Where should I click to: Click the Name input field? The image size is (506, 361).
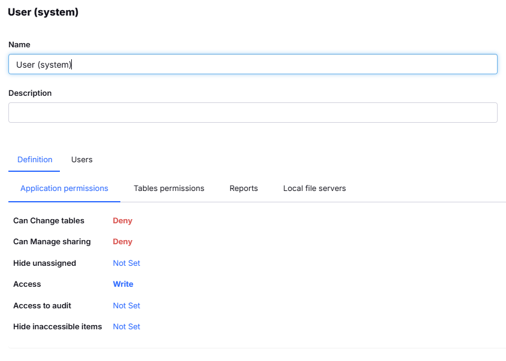point(252,65)
